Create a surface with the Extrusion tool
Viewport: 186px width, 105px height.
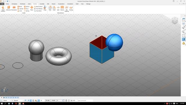click(8, 8)
